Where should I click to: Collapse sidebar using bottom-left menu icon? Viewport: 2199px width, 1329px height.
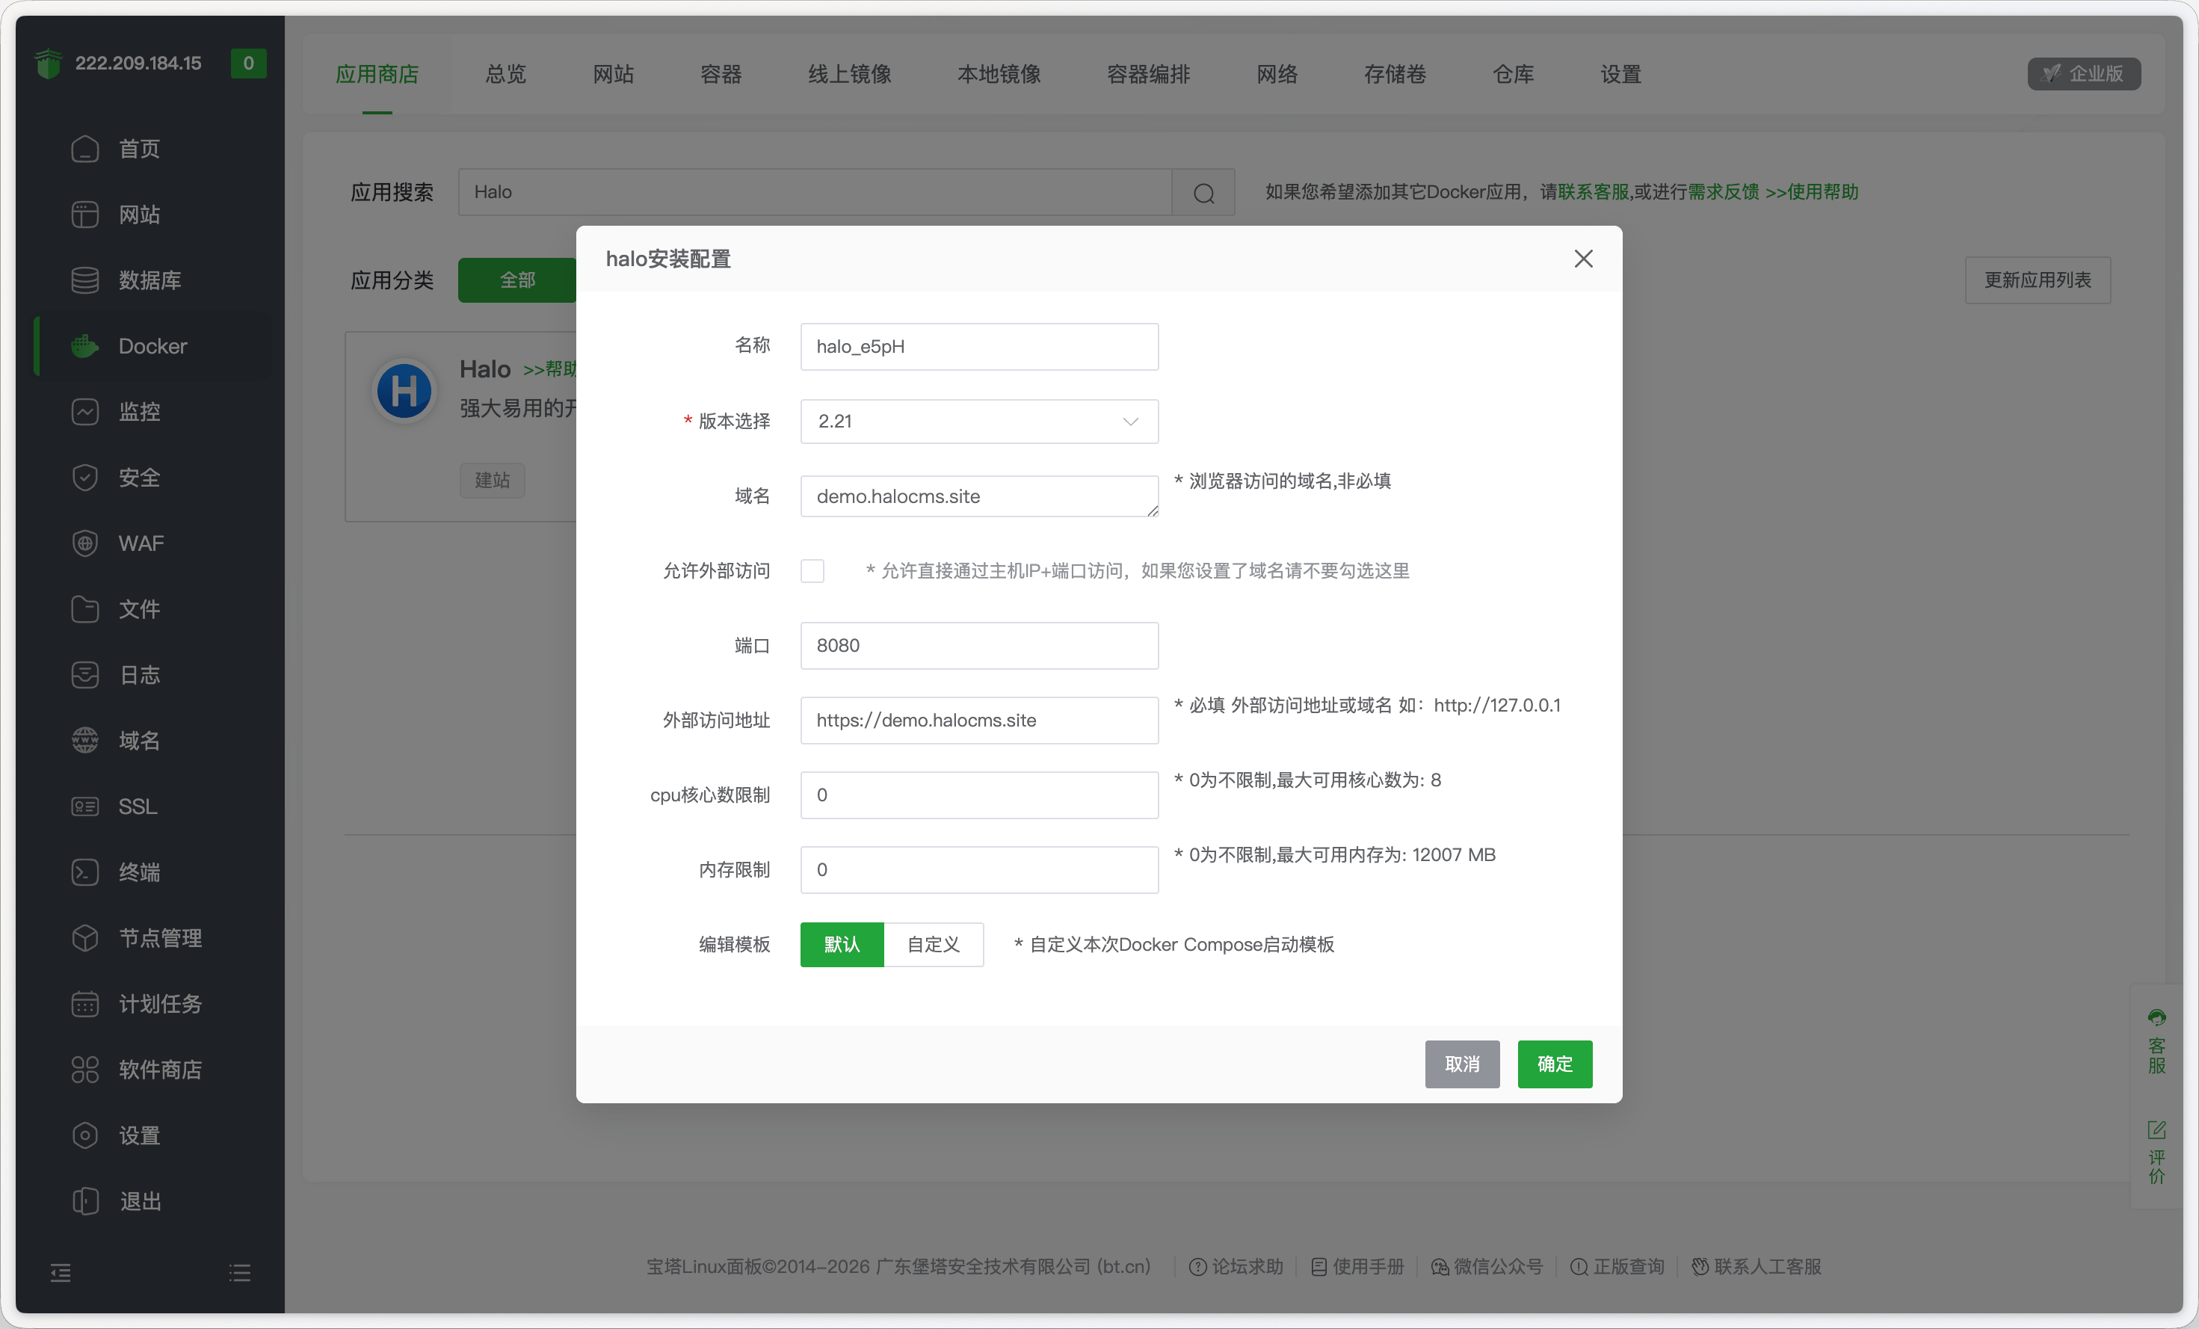point(61,1272)
